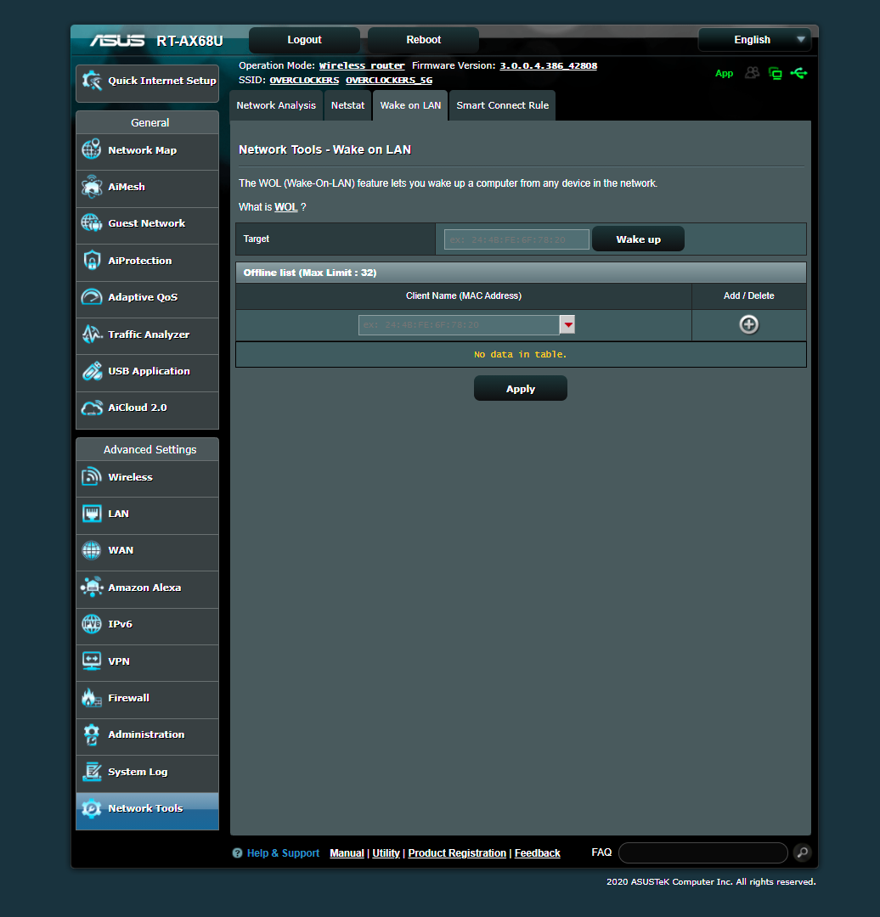Click the OVERCLOCKERS SSID link
Screen dimensions: 880x917
click(304, 80)
